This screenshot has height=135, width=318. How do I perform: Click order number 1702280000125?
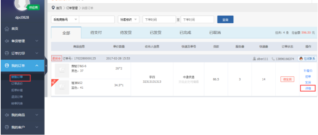[85, 59]
